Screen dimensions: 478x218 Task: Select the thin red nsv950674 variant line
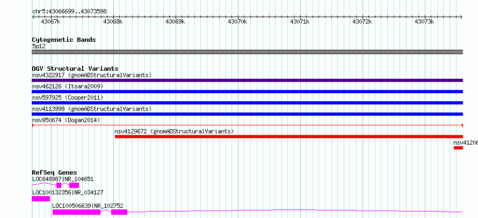247,125
